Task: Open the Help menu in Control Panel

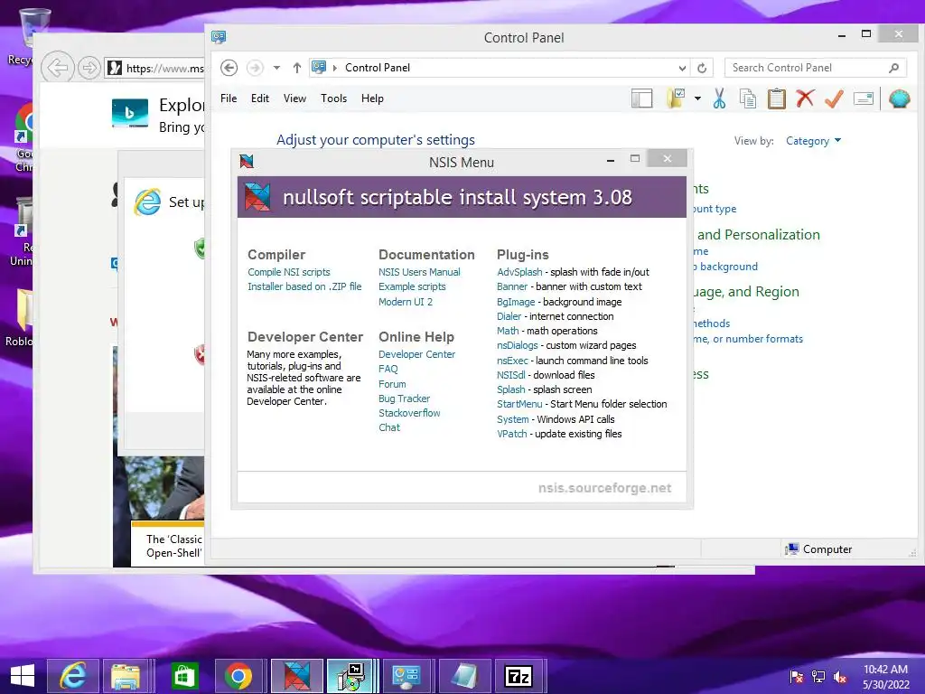Action: [372, 98]
